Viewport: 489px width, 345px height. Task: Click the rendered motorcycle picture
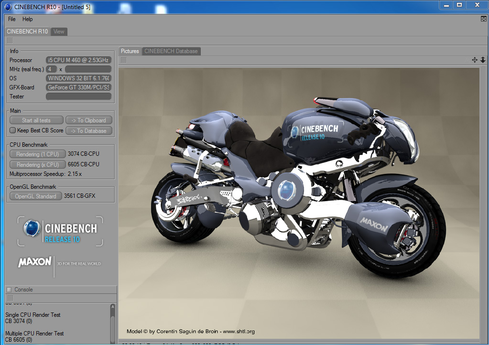[299, 203]
